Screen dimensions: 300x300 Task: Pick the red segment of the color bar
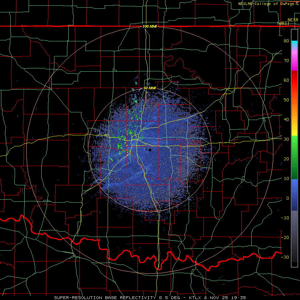(294, 80)
